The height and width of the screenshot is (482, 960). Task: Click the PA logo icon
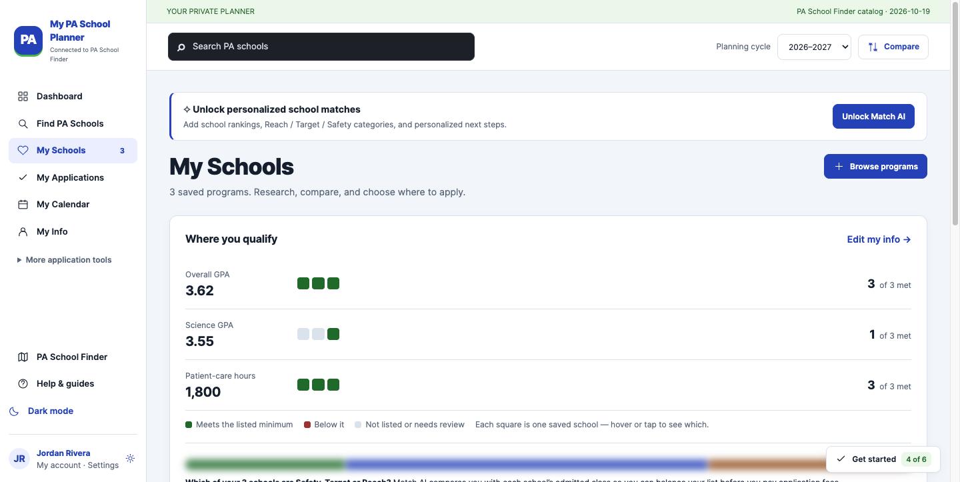coord(28,40)
